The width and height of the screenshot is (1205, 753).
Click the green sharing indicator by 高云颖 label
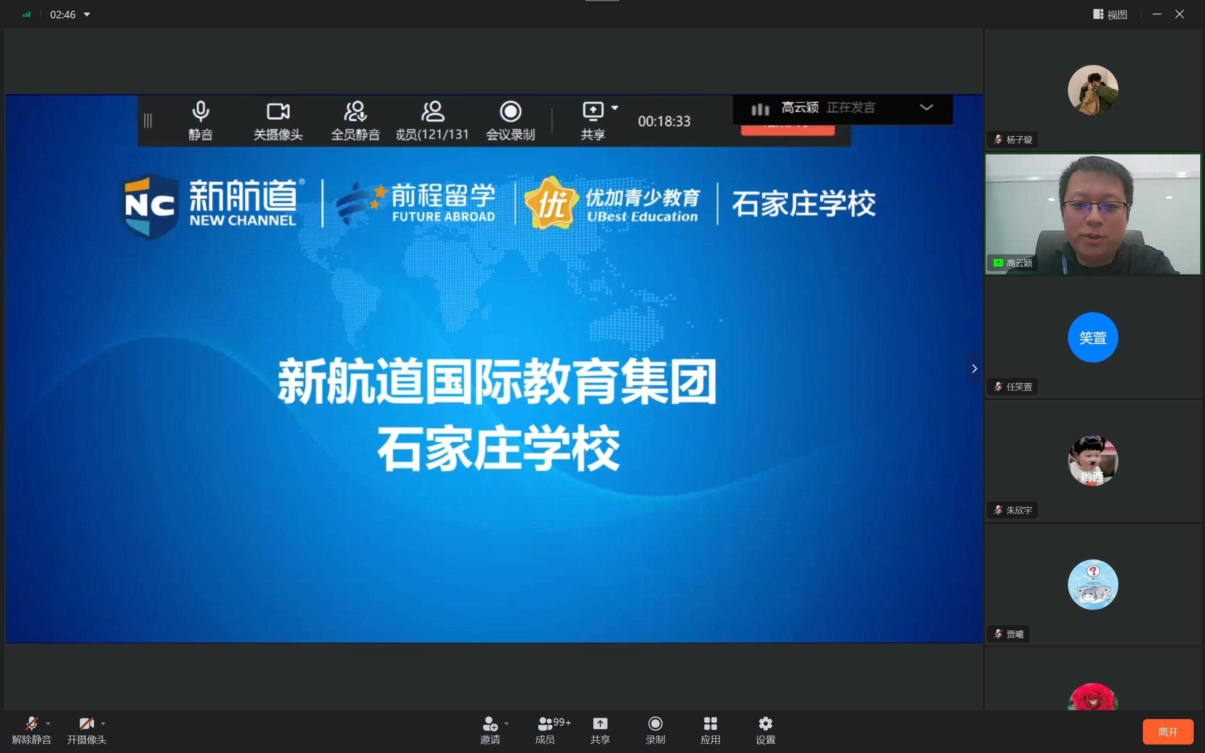[x=998, y=263]
